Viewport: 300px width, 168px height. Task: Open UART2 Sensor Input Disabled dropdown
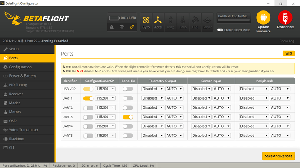point(201,108)
